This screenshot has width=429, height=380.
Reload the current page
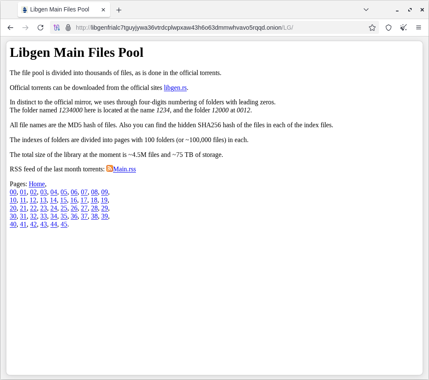pyautogui.click(x=40, y=28)
